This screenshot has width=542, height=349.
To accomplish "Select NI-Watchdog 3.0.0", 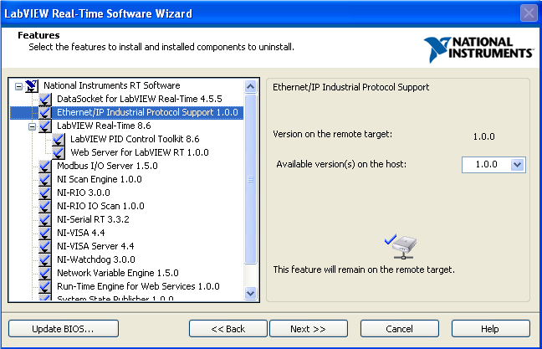I will click(x=95, y=259).
